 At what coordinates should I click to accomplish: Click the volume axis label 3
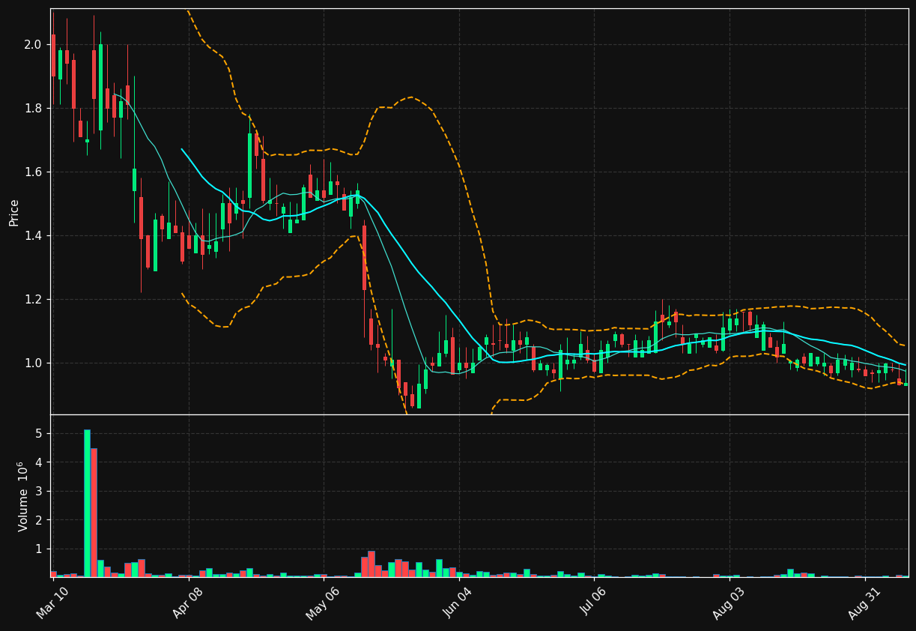(x=37, y=491)
